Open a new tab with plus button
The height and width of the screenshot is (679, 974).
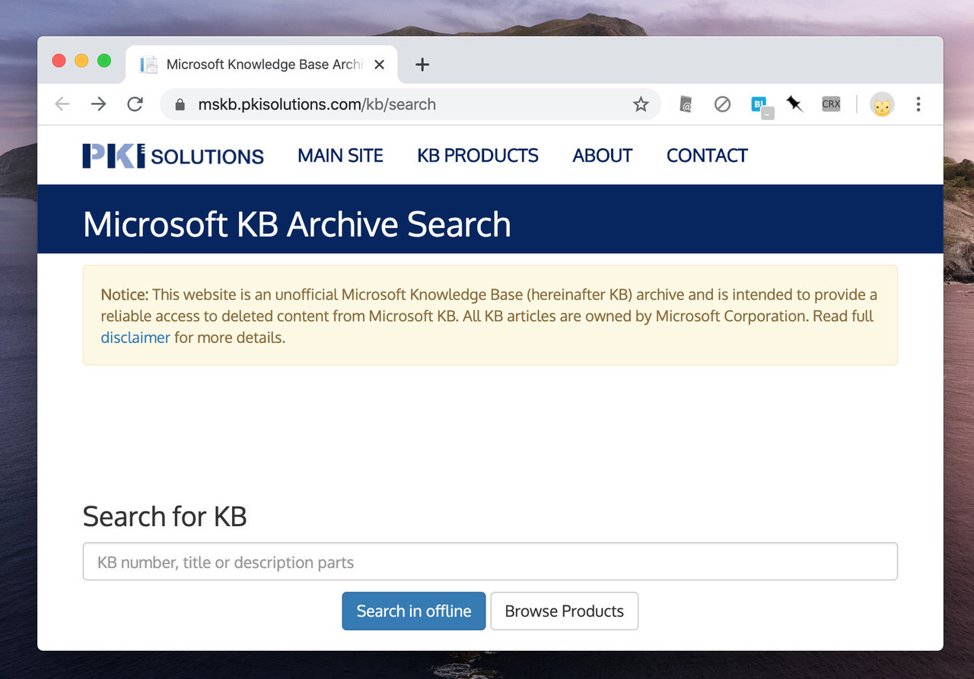[x=422, y=65]
